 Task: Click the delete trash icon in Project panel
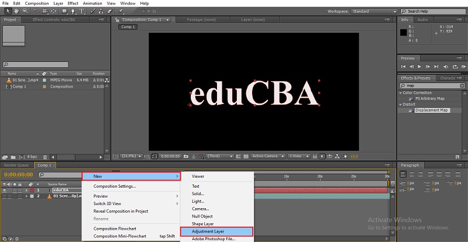tap(45, 157)
